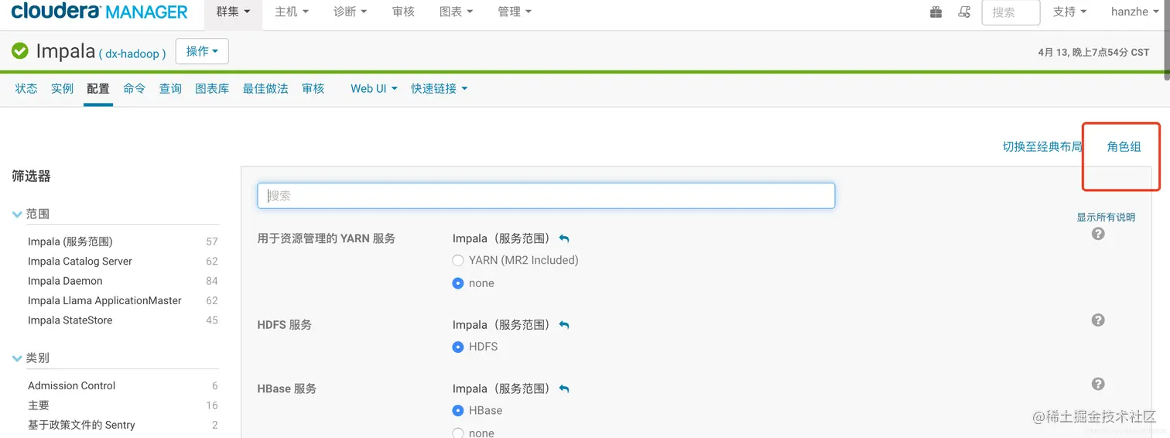Switch to the 实例 tab
1170x438 pixels.
62,89
